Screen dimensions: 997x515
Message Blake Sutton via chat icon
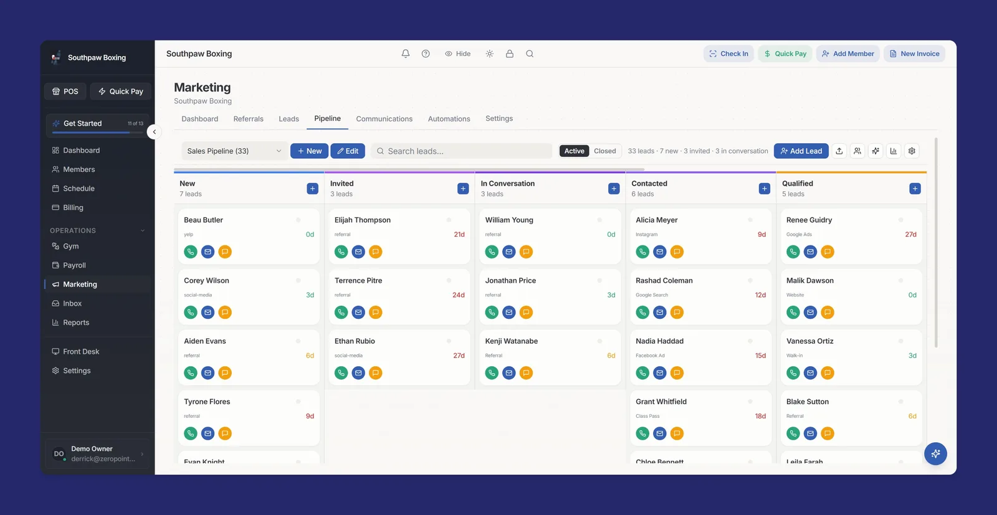(828, 433)
